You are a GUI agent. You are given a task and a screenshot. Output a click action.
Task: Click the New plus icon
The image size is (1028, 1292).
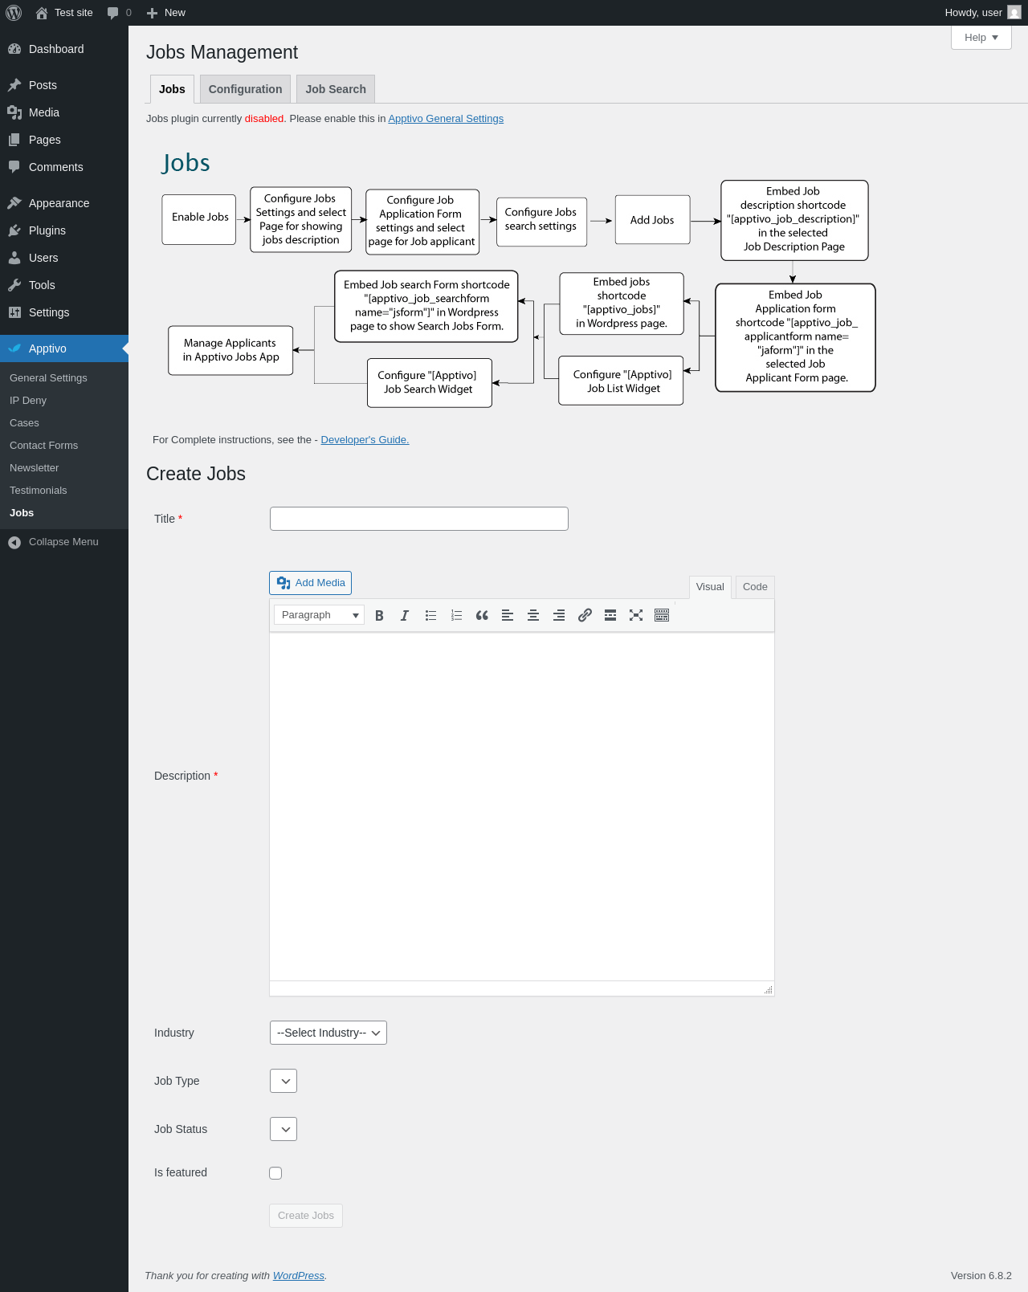coord(152,13)
